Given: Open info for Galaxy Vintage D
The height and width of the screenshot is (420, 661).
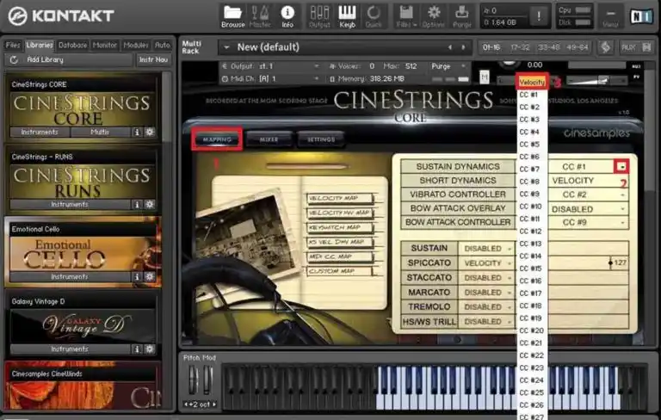Looking at the screenshot, I should (x=137, y=349).
